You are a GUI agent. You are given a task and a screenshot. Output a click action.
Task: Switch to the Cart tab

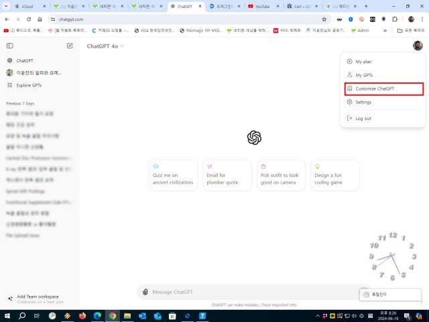(x=302, y=6)
